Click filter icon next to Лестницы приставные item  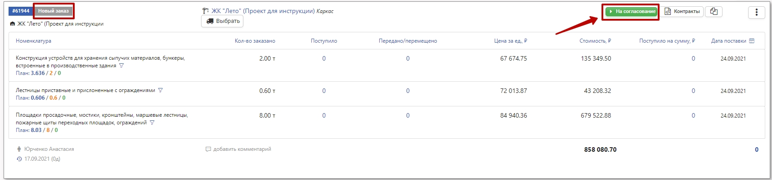[161, 90]
